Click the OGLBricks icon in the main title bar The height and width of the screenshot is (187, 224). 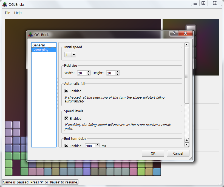[5, 4]
